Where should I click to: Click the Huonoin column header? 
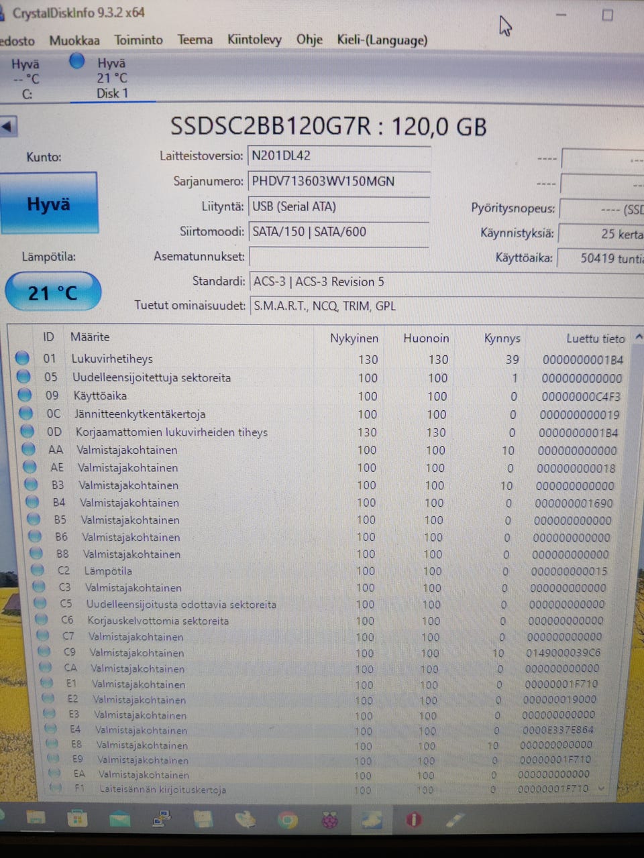click(x=426, y=338)
